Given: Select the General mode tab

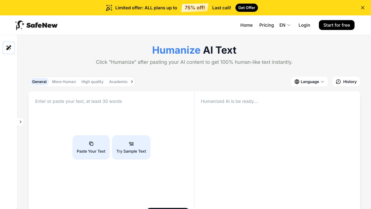Looking at the screenshot, I should [39, 82].
